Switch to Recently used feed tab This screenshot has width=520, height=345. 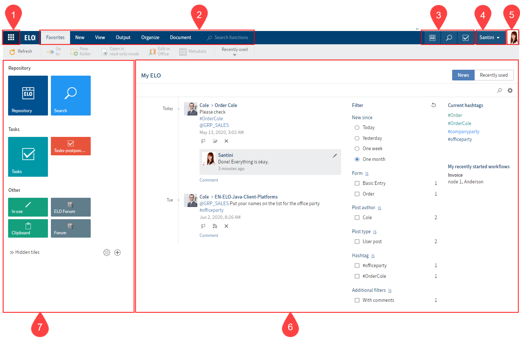494,75
